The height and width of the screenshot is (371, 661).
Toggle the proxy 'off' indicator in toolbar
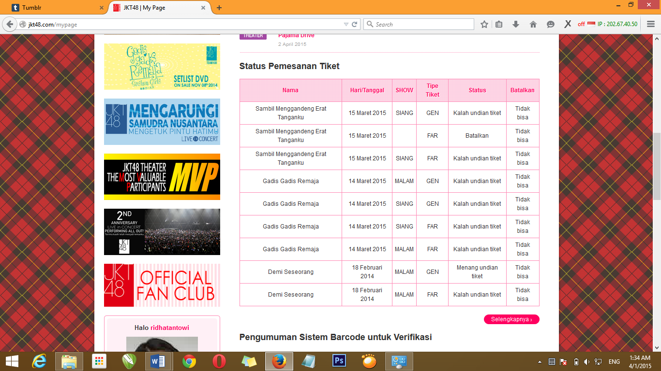[581, 24]
